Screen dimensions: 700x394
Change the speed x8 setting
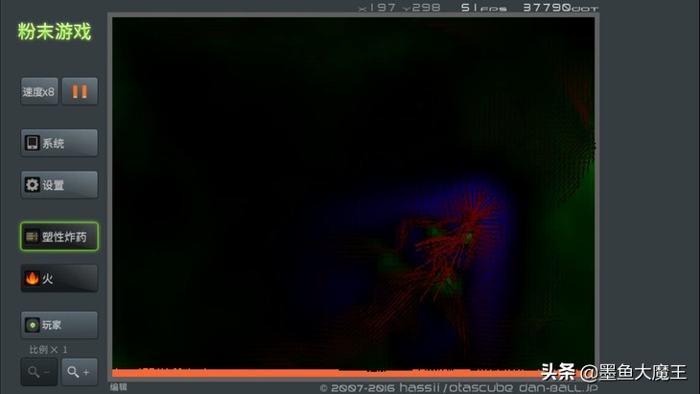39,92
